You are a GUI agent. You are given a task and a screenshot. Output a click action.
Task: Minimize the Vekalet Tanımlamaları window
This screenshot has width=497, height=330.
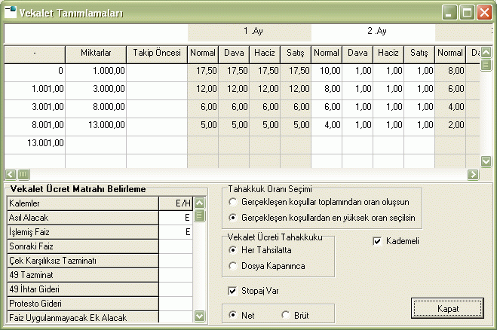pyautogui.click(x=449, y=13)
